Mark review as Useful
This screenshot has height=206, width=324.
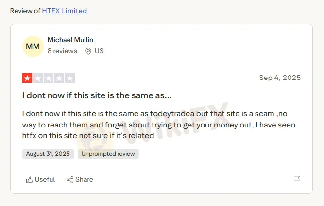click(40, 180)
